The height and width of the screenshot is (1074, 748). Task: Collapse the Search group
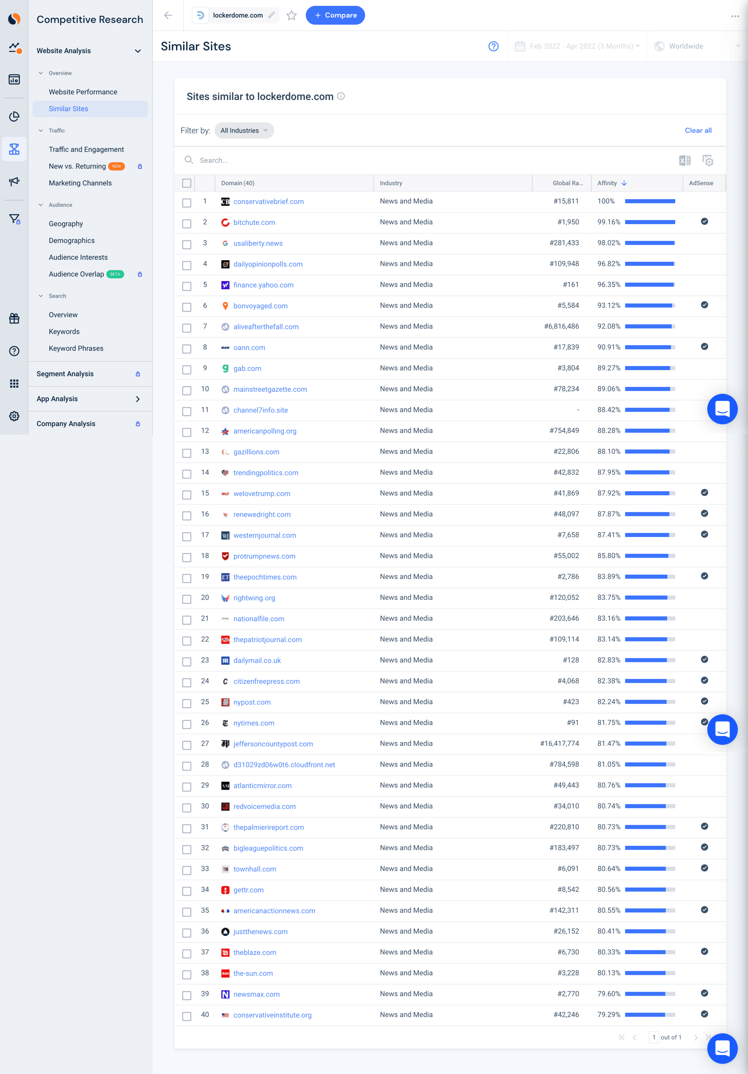point(41,296)
